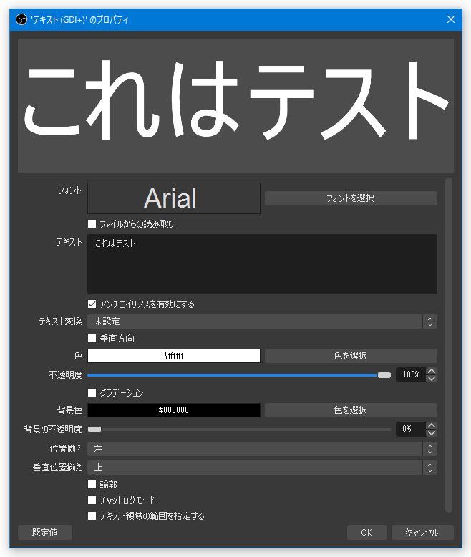
Task: Click the フォントを選択 button
Action: pyautogui.click(x=351, y=198)
